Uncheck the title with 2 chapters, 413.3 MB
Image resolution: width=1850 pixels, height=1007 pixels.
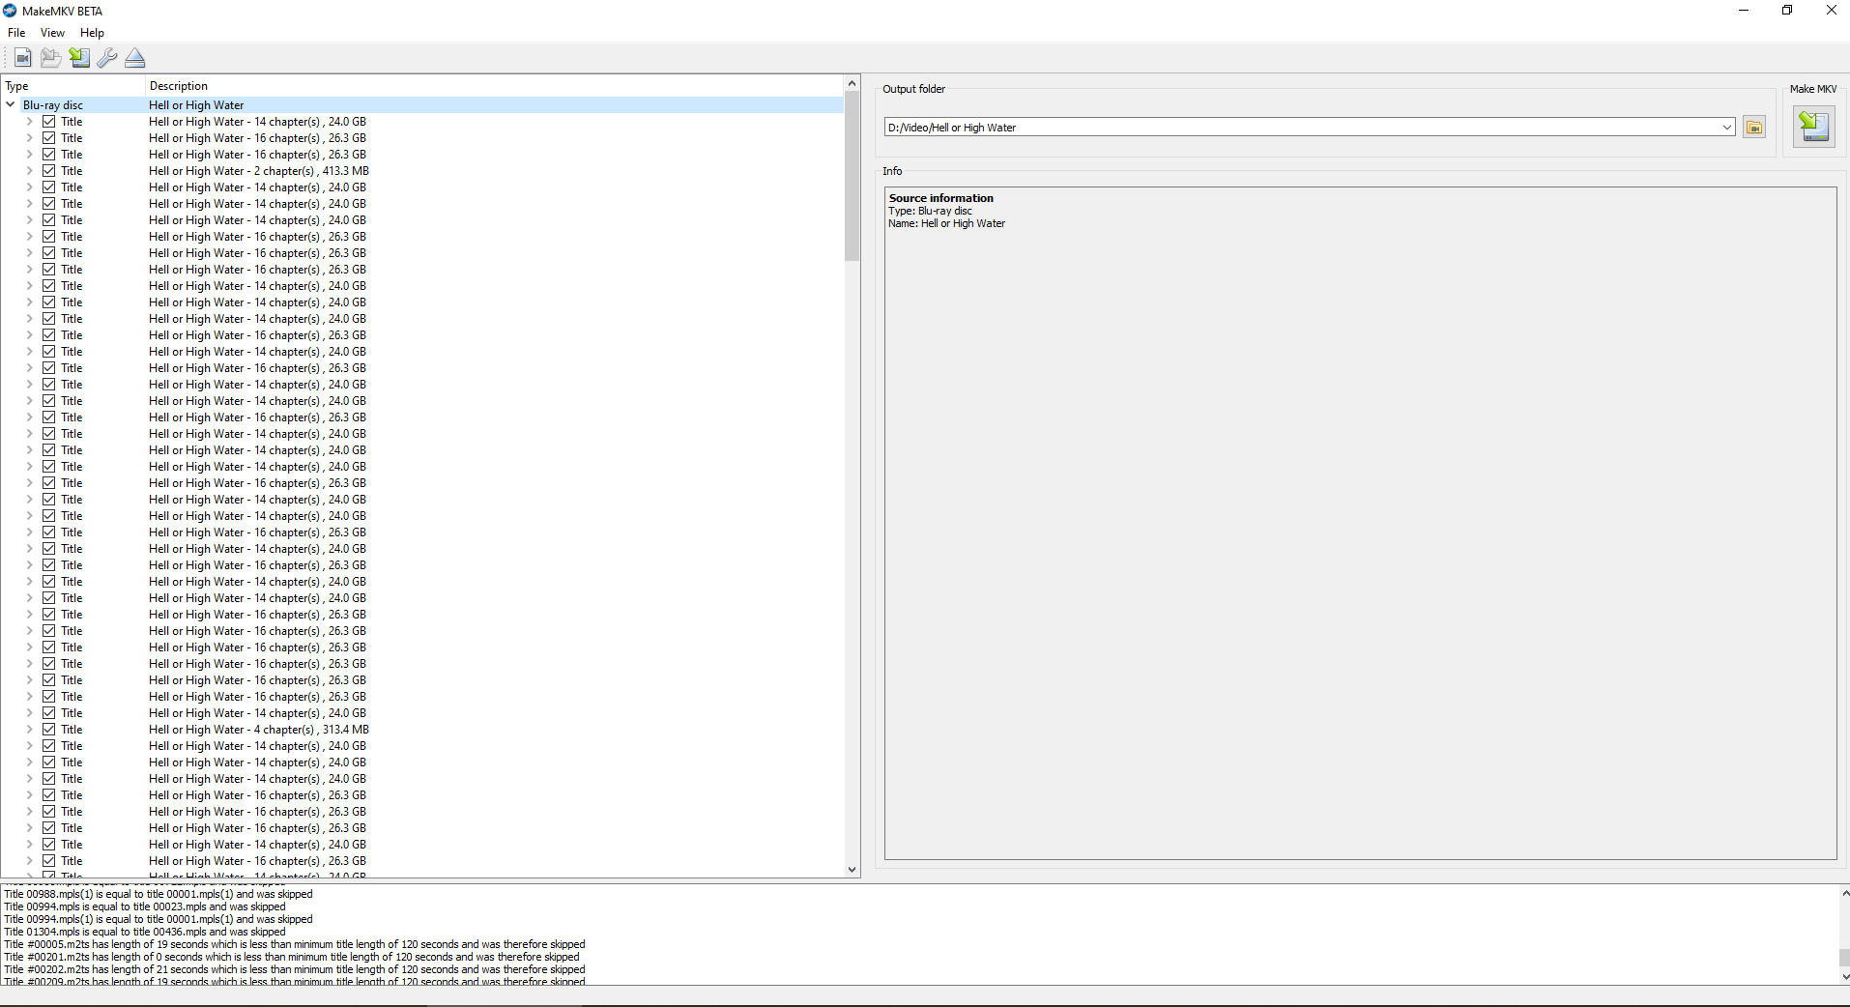click(49, 171)
